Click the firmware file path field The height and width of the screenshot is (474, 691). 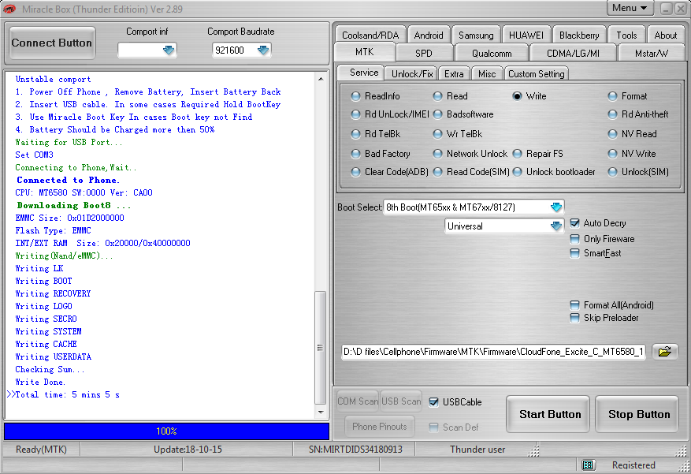493,352
